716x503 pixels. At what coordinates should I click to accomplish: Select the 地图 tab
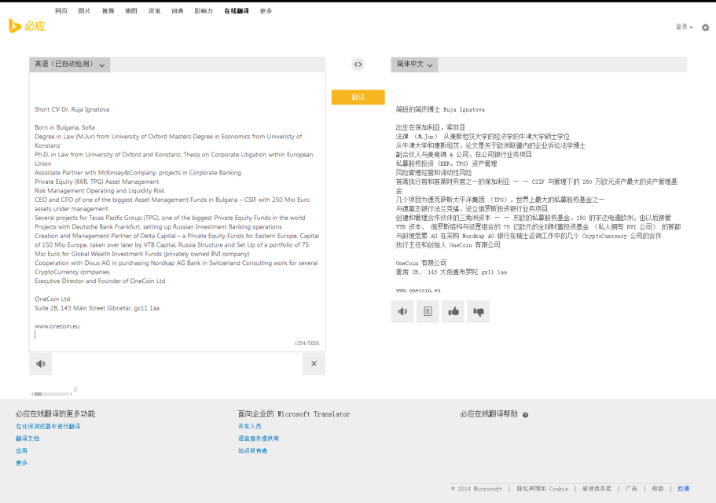pyautogui.click(x=131, y=11)
